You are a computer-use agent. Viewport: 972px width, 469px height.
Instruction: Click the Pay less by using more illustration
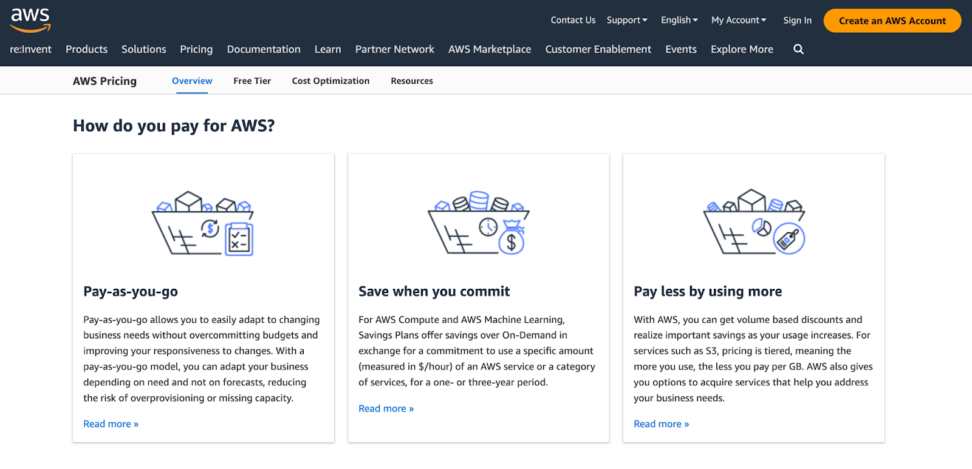point(754,222)
